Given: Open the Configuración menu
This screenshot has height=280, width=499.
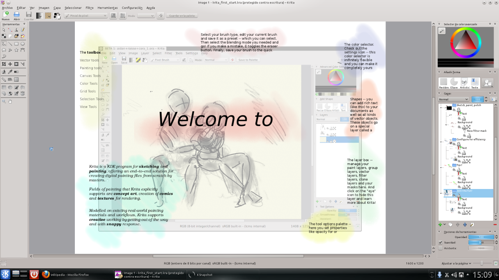Looking at the screenshot, I should 132,8.
